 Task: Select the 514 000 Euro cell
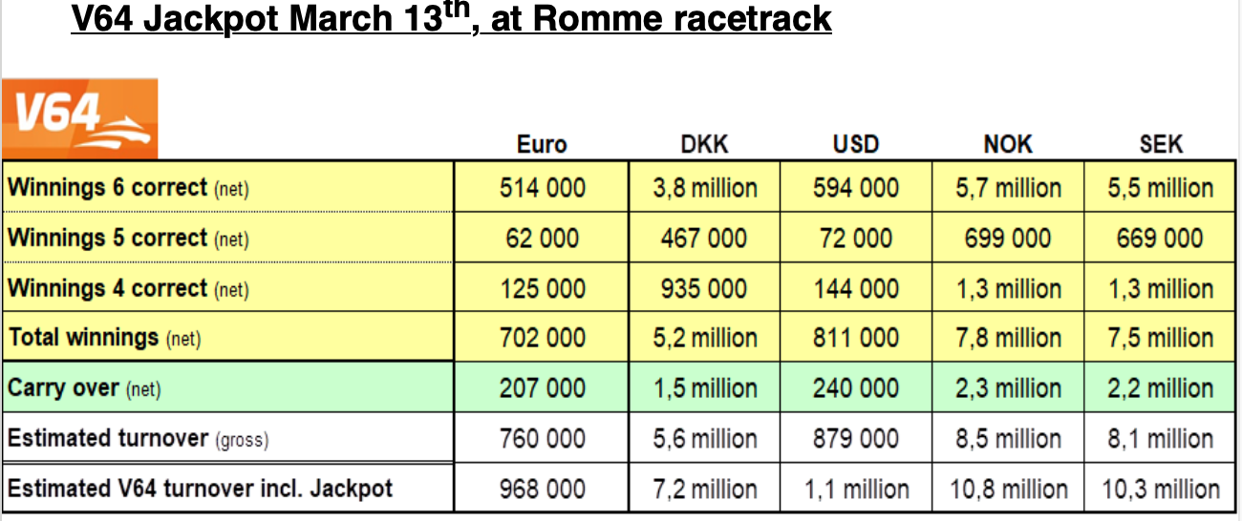pyautogui.click(x=542, y=188)
